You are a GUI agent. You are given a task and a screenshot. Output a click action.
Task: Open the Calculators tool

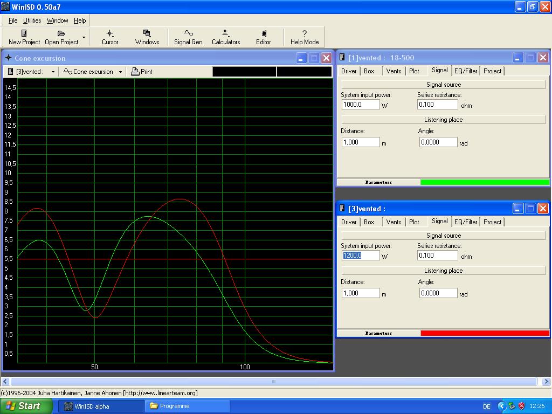click(225, 37)
